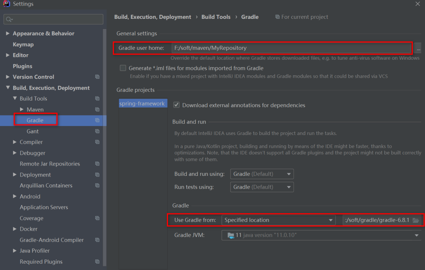Click the search magnifier icon in the settings search box
The image size is (425, 270).
coord(9,20)
